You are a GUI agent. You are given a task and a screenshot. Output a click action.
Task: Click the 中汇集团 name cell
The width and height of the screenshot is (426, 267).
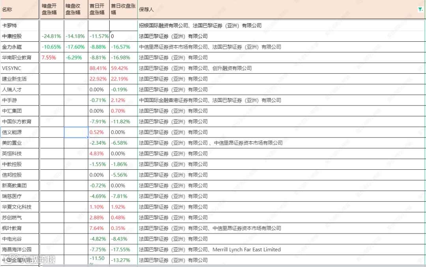click(20, 111)
